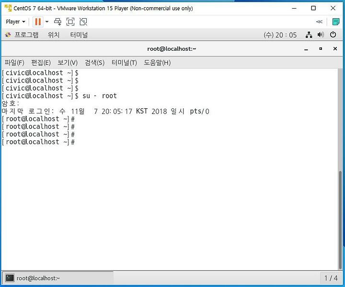Open the VMware notes/message icon
The width and height of the screenshot is (345, 287).
click(x=336, y=22)
